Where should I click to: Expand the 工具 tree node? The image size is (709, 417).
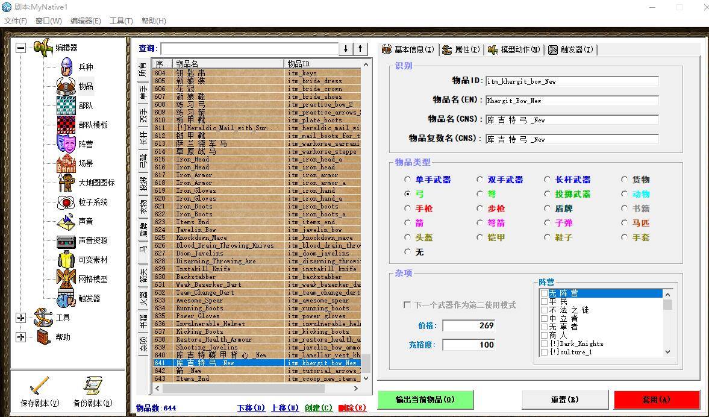(x=20, y=318)
